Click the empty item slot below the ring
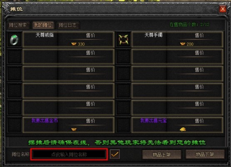 15,57
